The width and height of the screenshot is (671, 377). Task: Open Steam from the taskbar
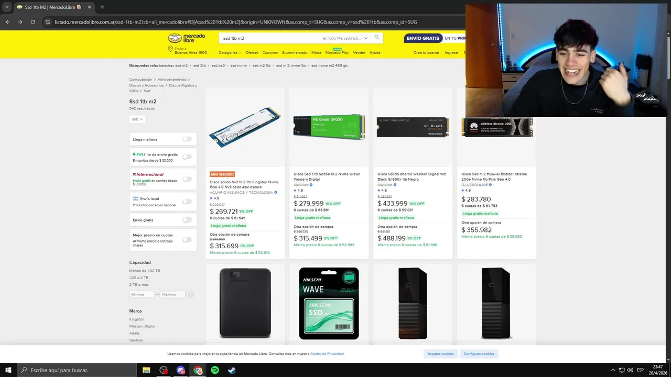click(231, 370)
